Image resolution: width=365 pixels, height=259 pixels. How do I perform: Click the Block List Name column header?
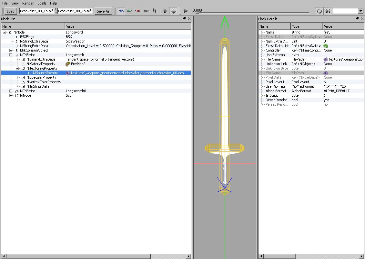coord(33,26)
